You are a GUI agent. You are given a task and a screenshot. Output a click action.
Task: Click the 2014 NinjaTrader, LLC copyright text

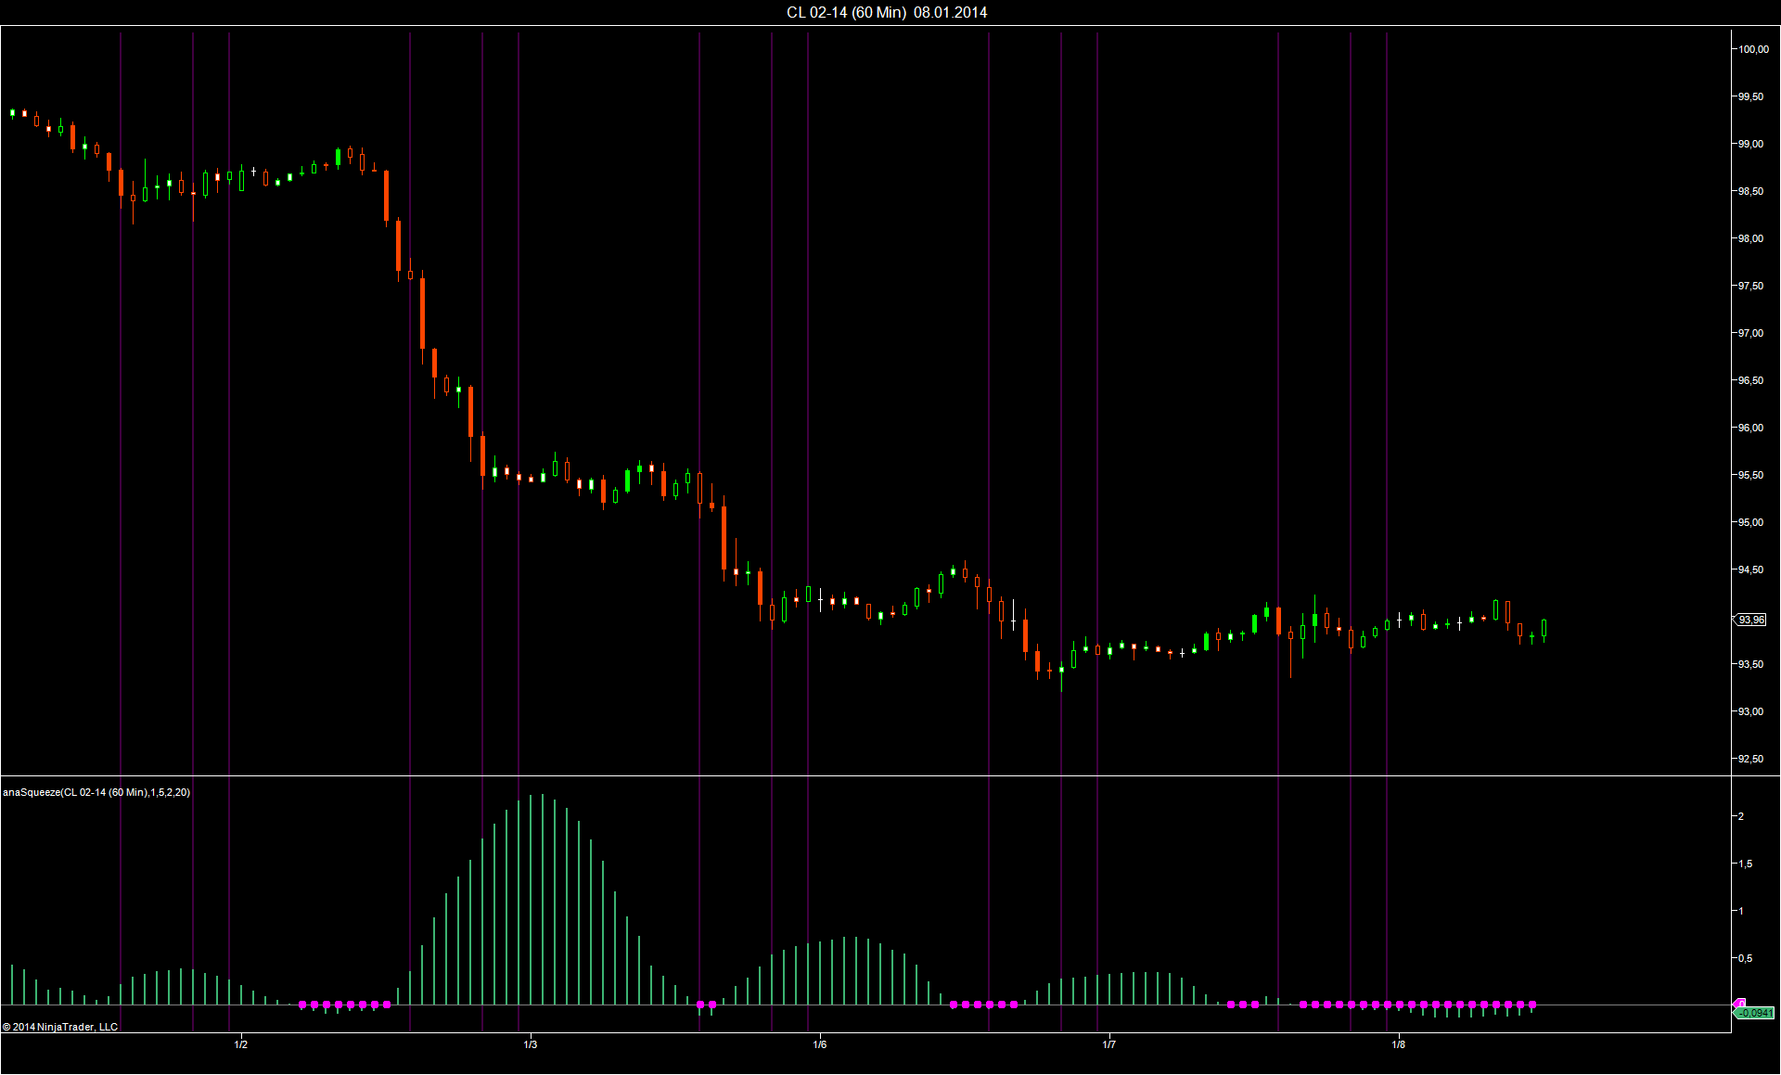[60, 1027]
